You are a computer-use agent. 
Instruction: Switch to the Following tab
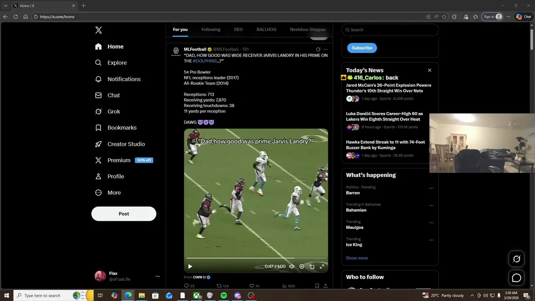(211, 30)
